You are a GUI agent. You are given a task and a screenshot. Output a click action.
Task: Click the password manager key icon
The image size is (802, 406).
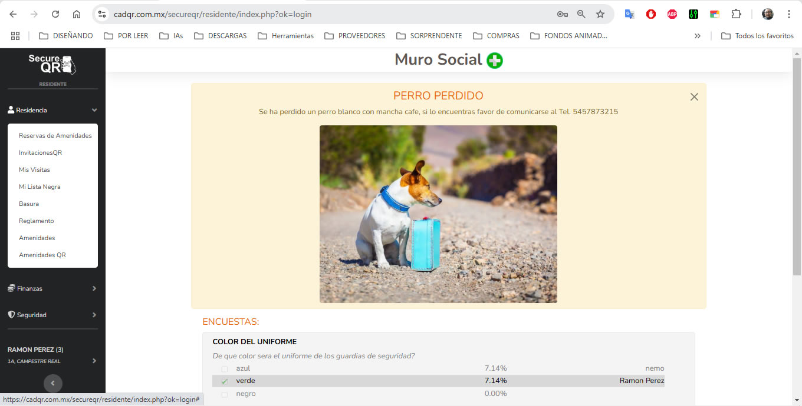click(x=562, y=14)
